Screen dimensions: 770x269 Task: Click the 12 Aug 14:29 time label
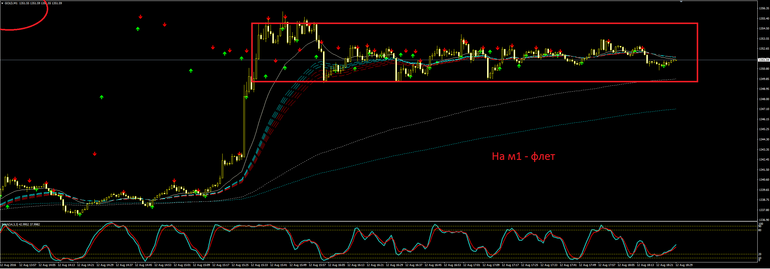click(105, 265)
